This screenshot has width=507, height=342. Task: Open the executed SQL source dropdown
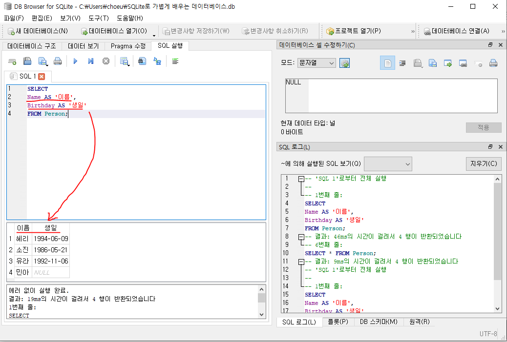click(x=388, y=164)
